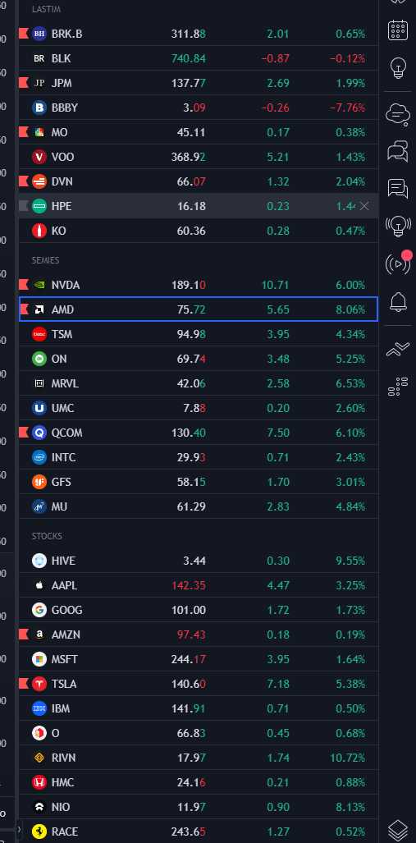Click QCOM change value 7.50
This screenshot has height=843, width=416.
(x=278, y=433)
